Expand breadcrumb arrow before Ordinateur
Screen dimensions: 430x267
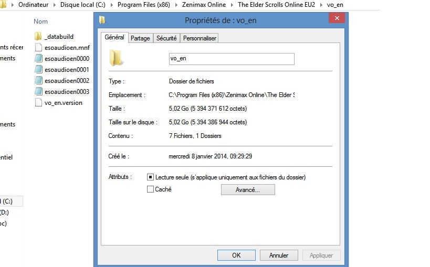click(x=13, y=5)
